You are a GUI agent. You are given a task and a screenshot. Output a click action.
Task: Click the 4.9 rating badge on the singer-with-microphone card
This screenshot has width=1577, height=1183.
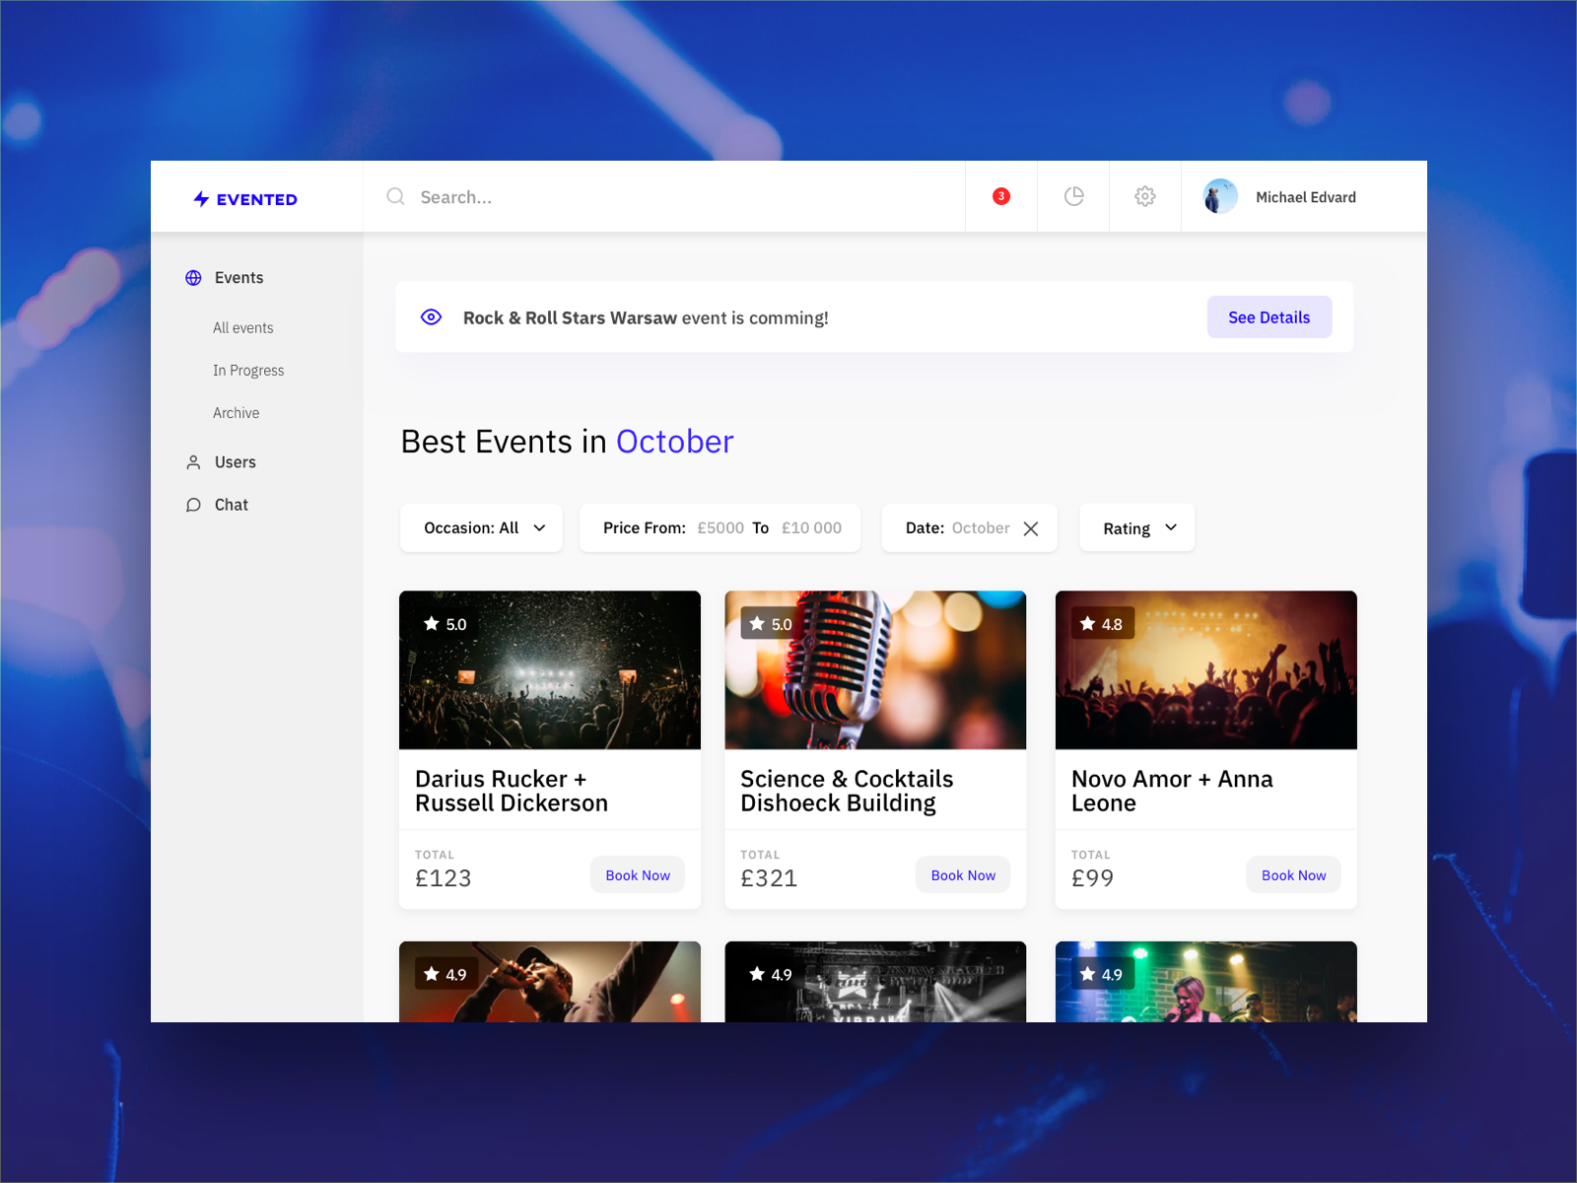pos(446,974)
